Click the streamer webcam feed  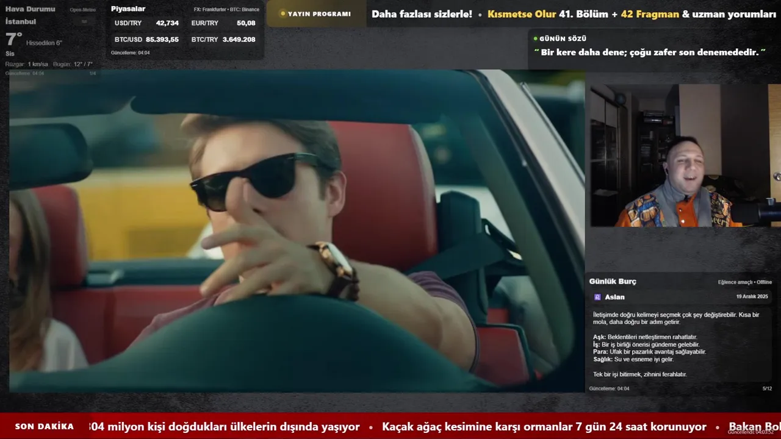[685, 155]
